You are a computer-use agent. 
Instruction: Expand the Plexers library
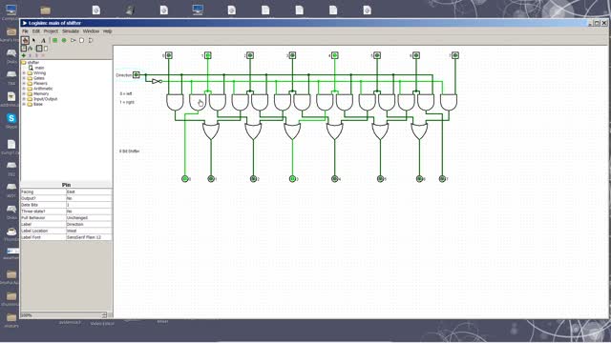pos(24,83)
